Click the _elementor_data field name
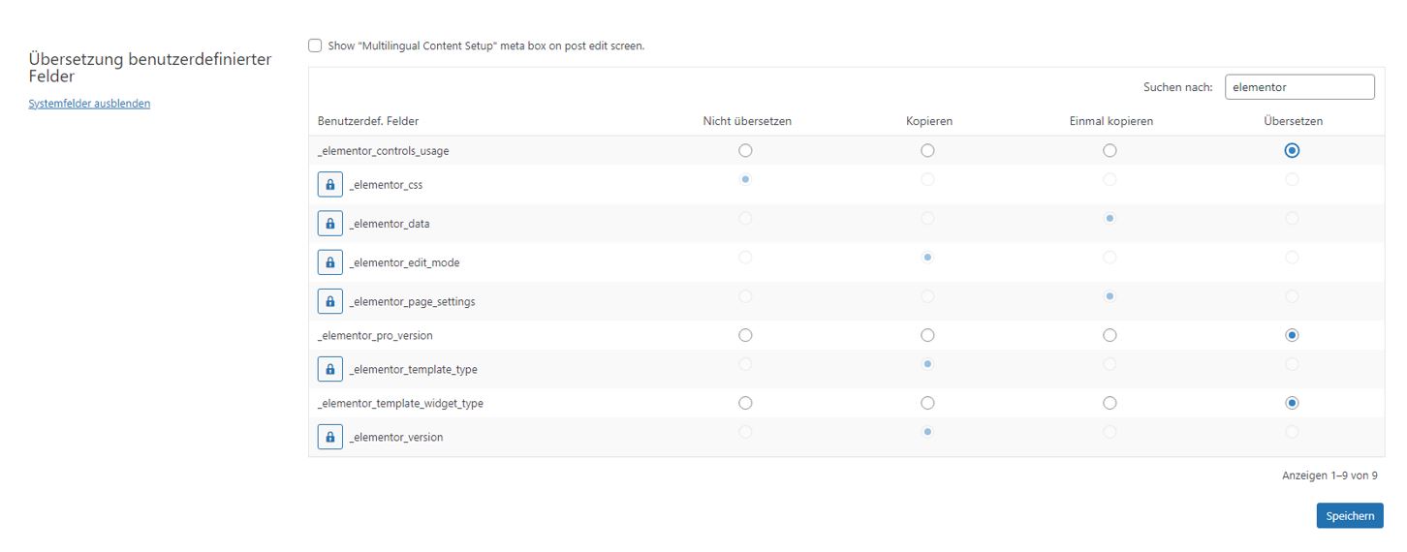 389,224
